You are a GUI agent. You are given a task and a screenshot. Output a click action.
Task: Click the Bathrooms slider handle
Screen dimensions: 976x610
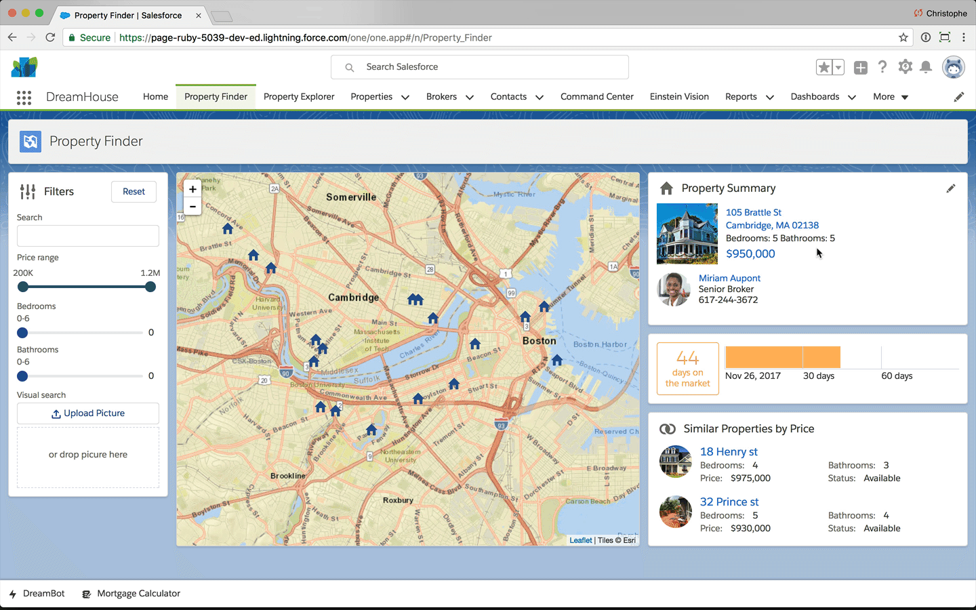point(22,376)
